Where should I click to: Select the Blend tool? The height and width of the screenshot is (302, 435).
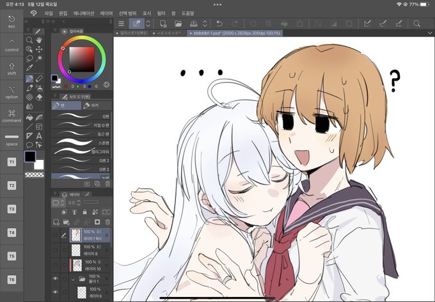click(x=29, y=106)
